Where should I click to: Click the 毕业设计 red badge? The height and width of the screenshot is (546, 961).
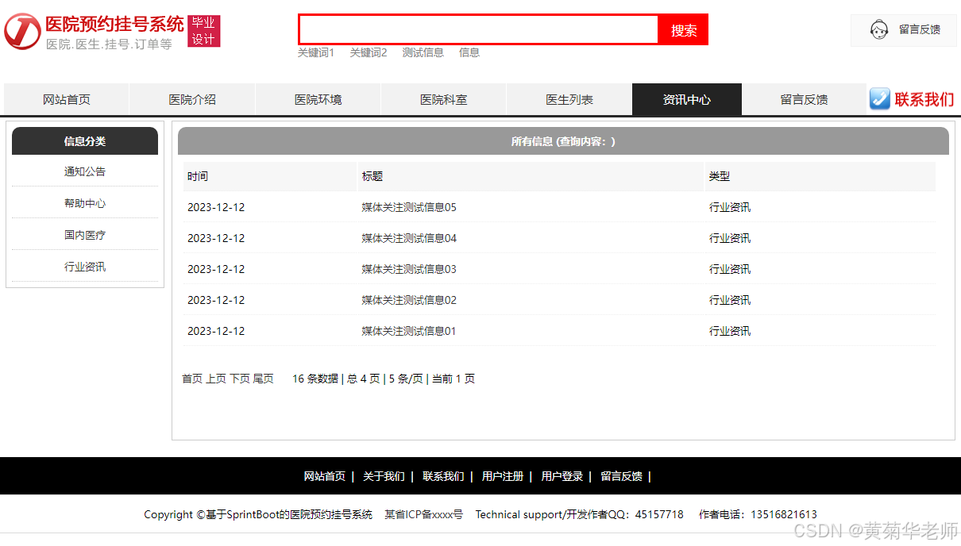click(x=203, y=31)
